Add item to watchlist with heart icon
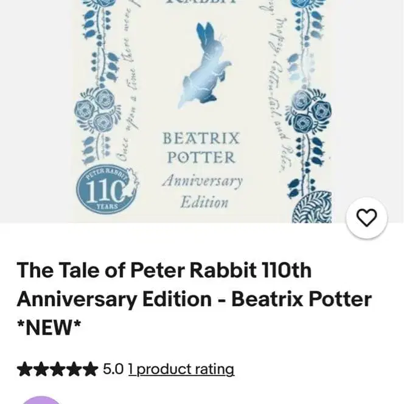The height and width of the screenshot is (404, 404). (x=366, y=218)
